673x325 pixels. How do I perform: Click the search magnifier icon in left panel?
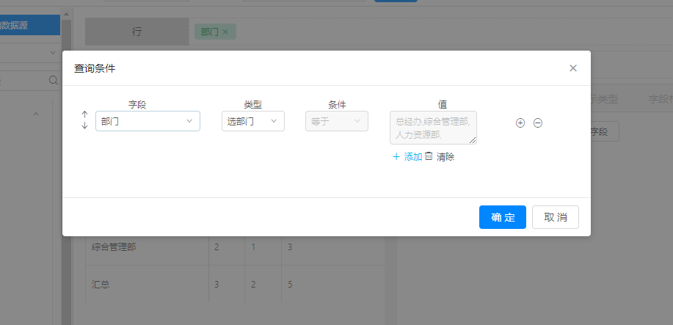click(53, 81)
